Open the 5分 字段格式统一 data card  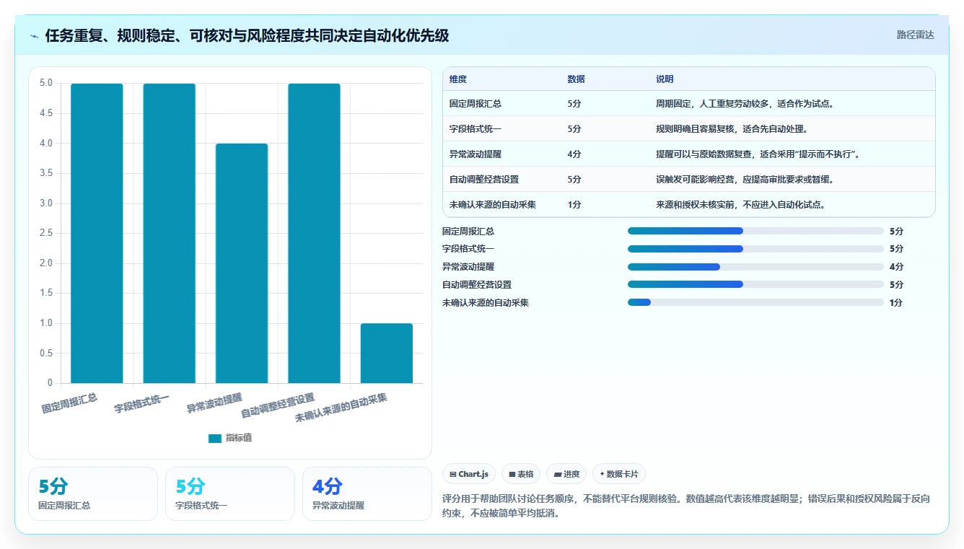(x=230, y=493)
